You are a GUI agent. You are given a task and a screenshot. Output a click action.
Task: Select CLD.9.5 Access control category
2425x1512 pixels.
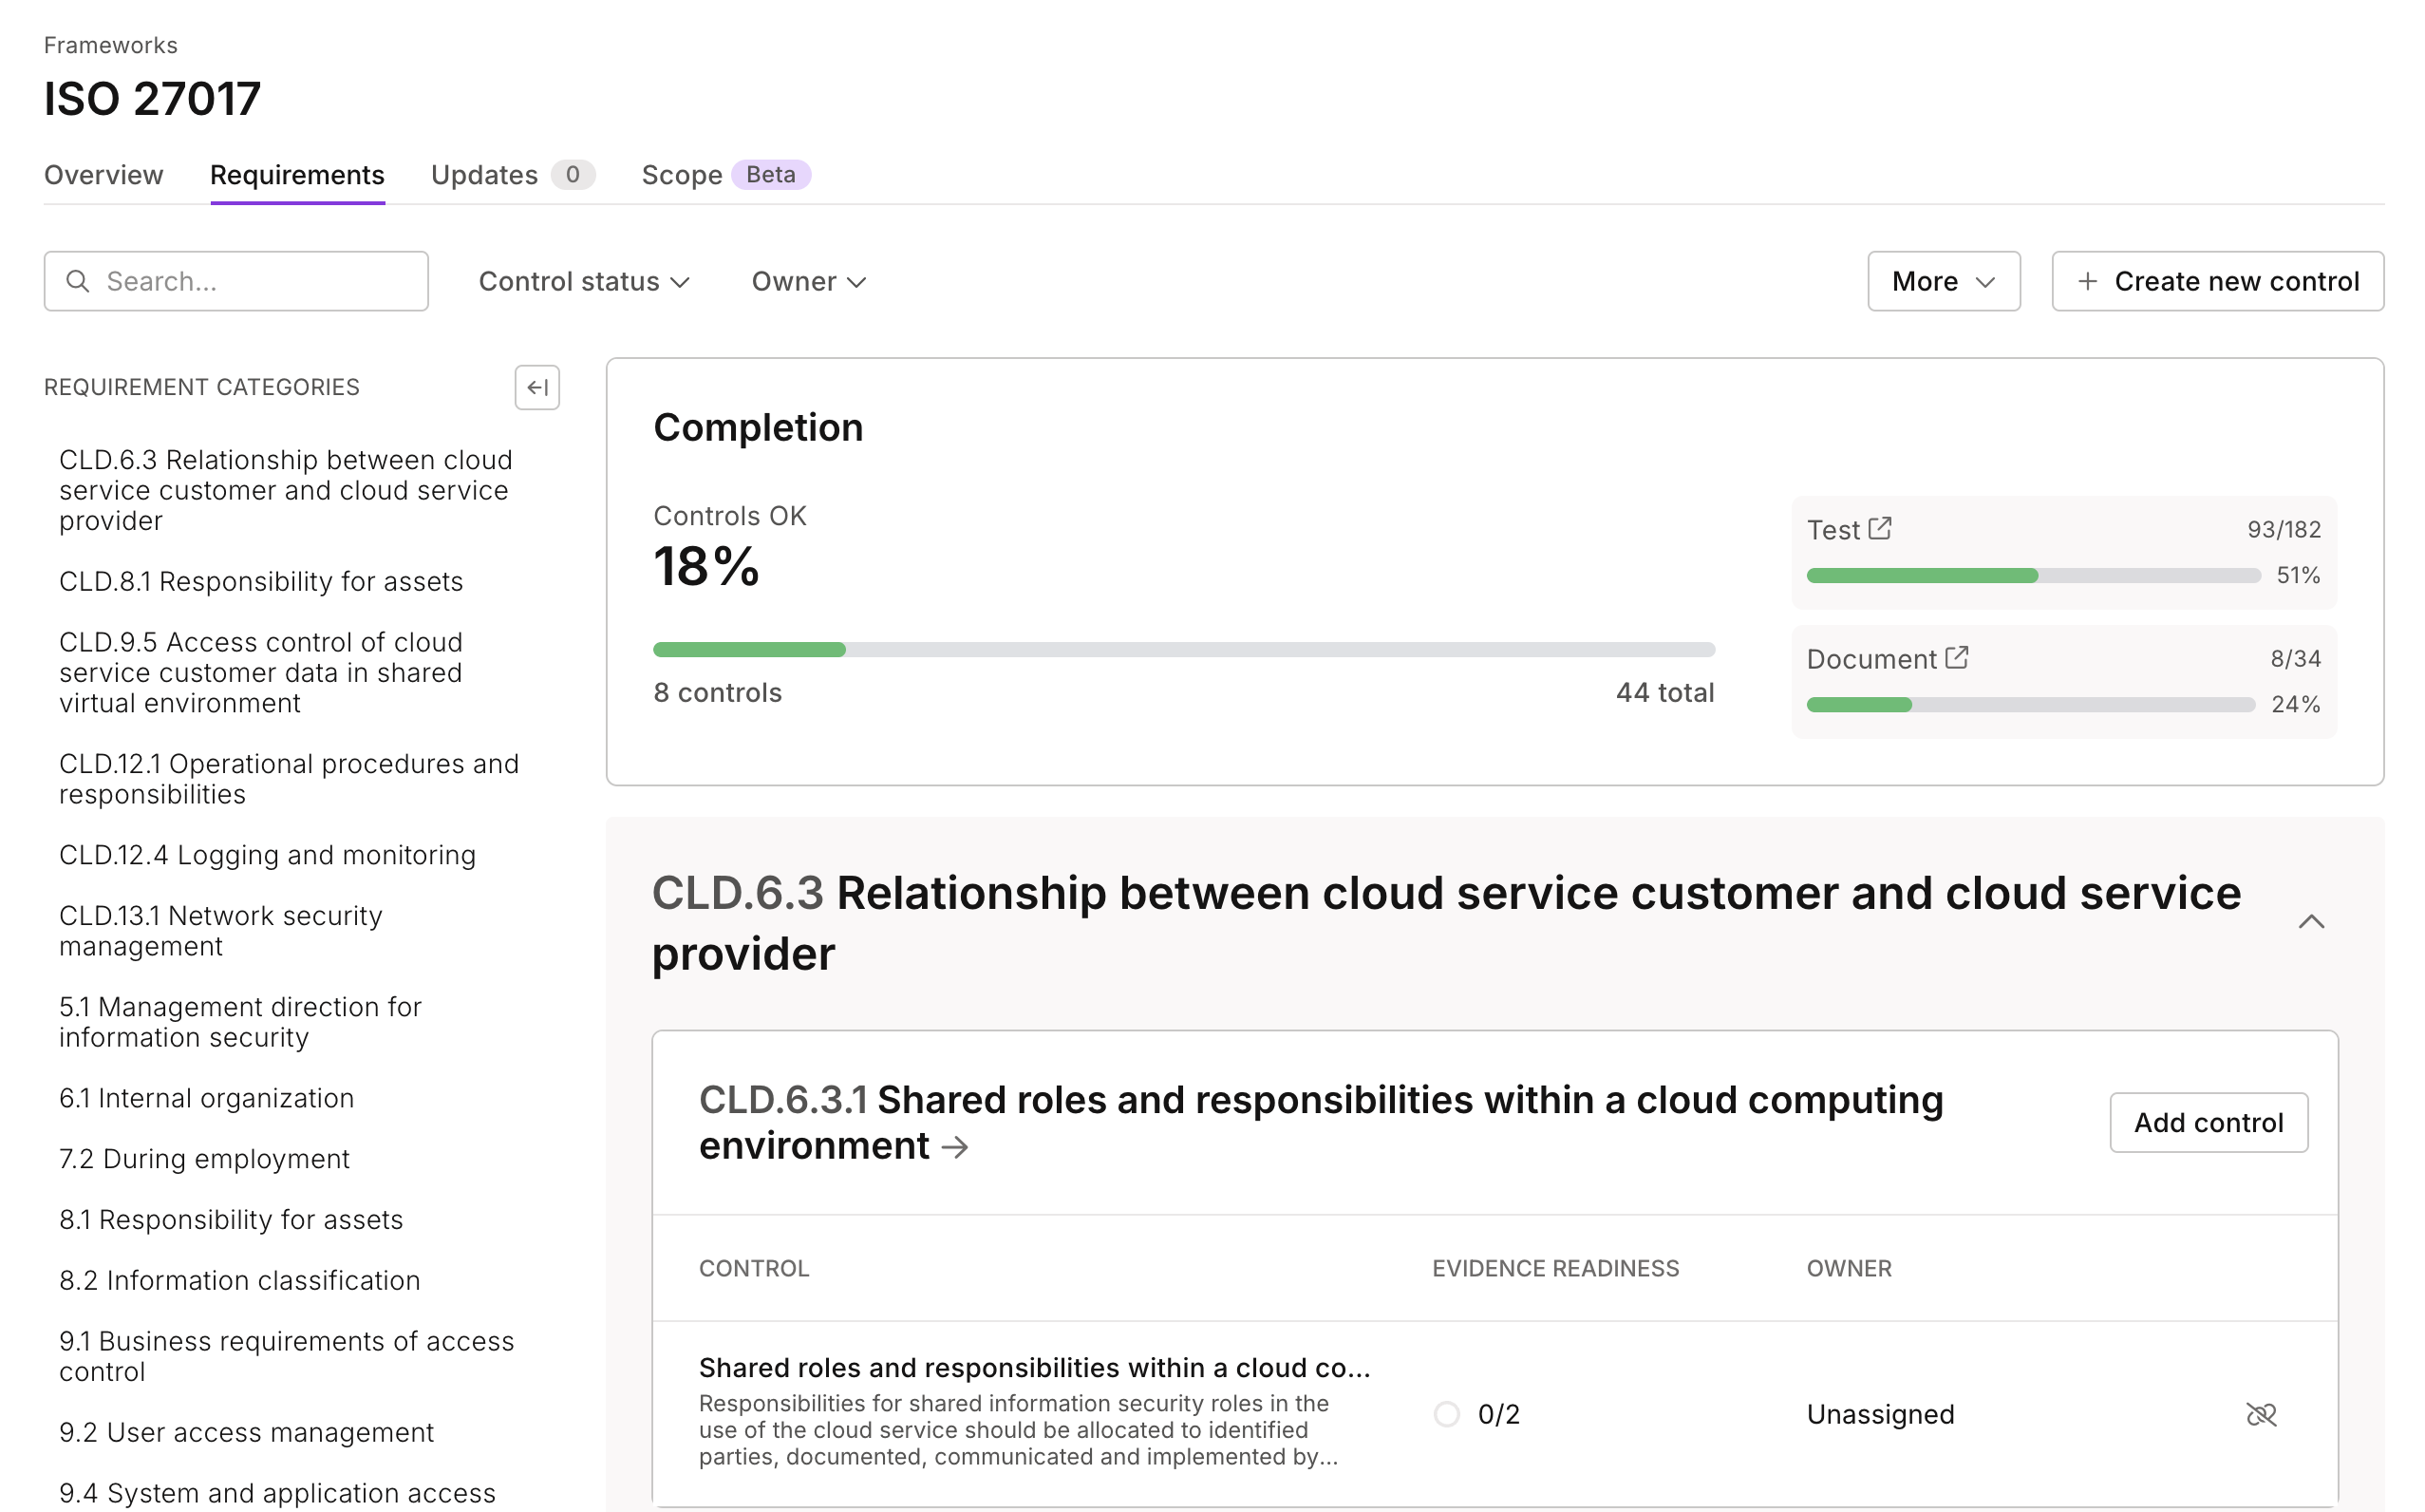pos(261,672)
